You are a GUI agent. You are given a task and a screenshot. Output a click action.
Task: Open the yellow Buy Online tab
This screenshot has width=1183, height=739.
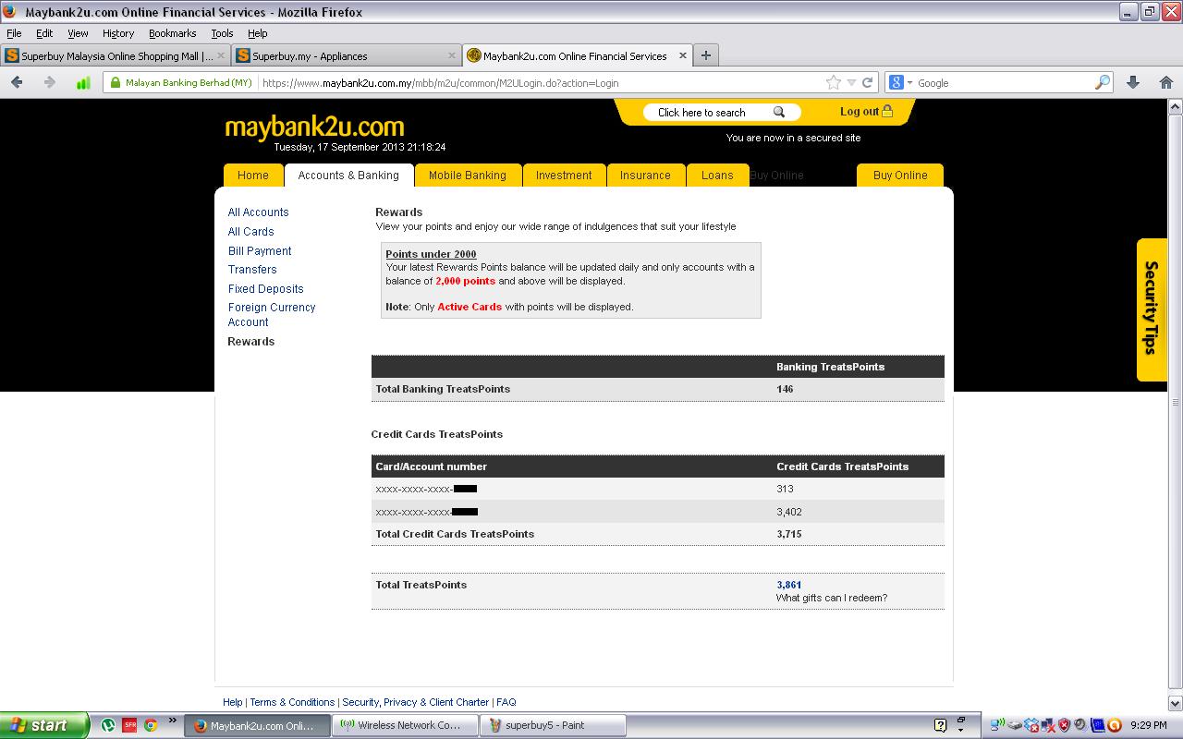click(x=900, y=176)
